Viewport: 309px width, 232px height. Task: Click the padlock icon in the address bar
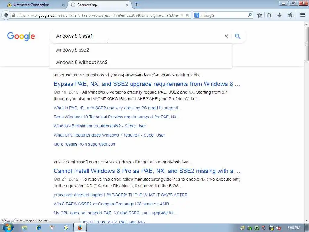pyautogui.click(x=14, y=15)
